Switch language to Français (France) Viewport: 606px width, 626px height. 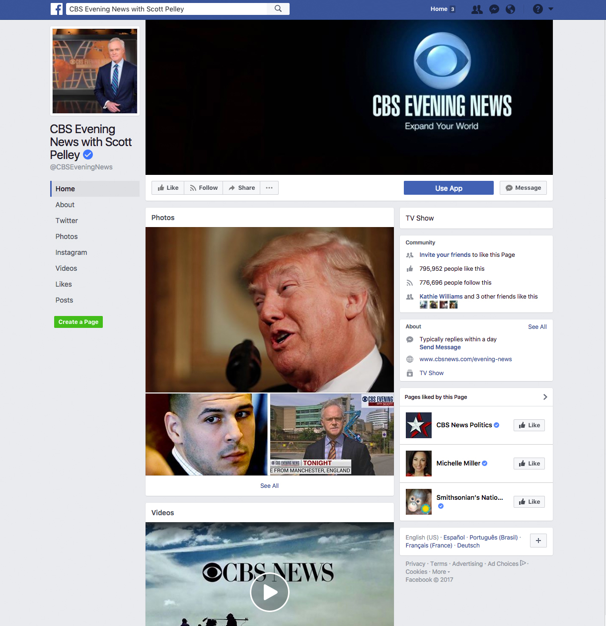point(429,546)
